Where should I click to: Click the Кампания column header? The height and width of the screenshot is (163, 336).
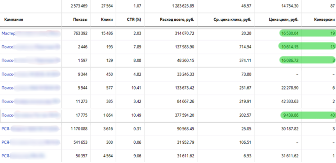coord(13,20)
